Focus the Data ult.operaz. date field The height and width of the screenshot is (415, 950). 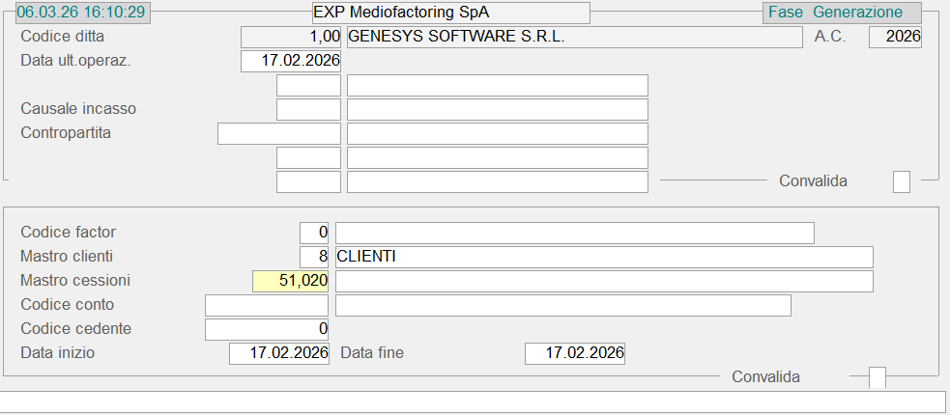pyautogui.click(x=290, y=62)
